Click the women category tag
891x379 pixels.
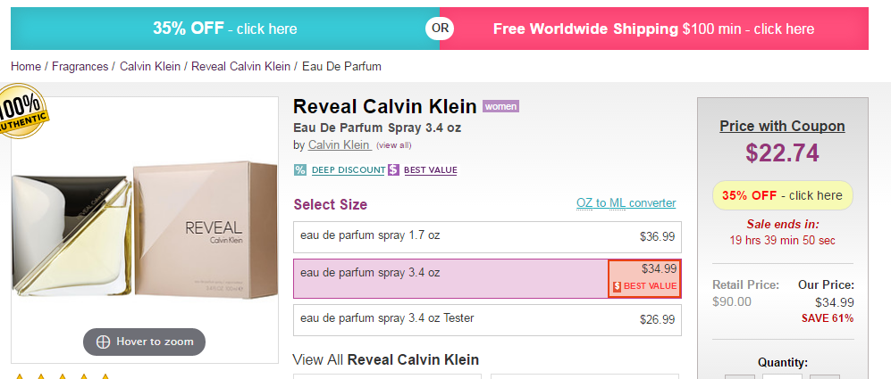[500, 107]
